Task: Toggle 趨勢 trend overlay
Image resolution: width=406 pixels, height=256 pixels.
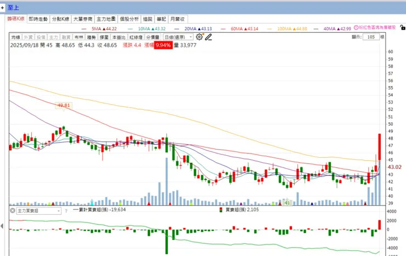Action: coord(92,37)
